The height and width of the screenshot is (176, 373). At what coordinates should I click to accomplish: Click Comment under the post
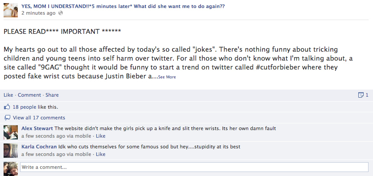click(x=29, y=95)
